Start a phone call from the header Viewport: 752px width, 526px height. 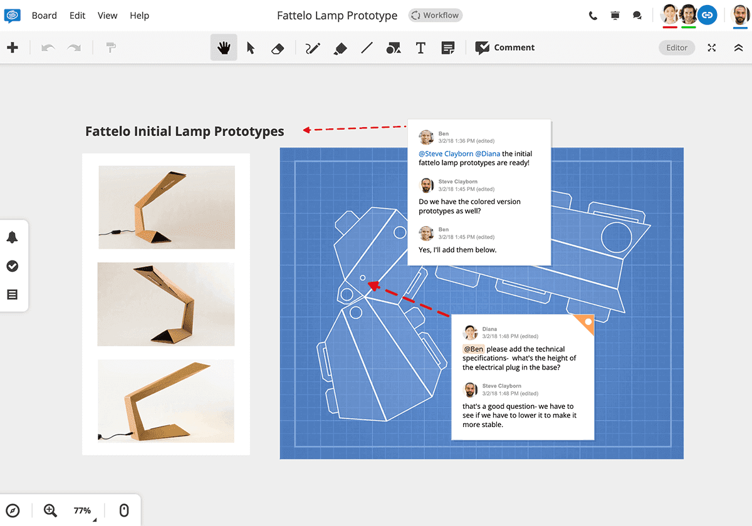pyautogui.click(x=593, y=15)
